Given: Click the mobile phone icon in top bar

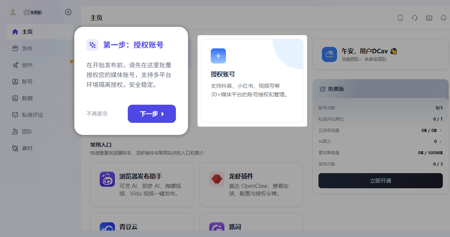Looking at the screenshot, I should [400, 18].
